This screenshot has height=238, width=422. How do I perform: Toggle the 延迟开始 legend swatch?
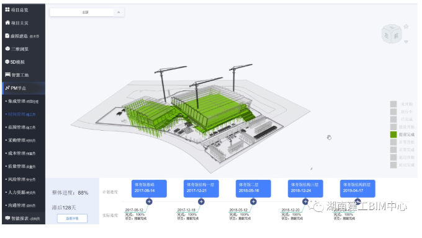coord(393,157)
